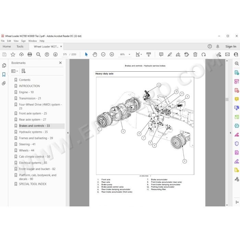
Task: Toggle the Bookmarks panel icon
Action: click(4, 74)
